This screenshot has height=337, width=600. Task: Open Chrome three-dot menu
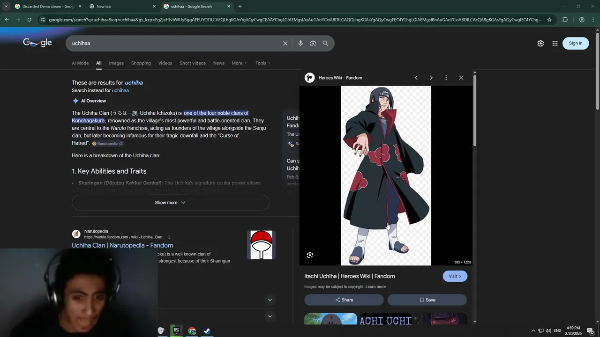click(x=593, y=20)
